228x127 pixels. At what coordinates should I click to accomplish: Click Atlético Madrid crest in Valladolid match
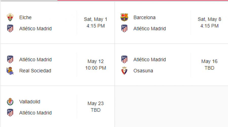click(x=10, y=113)
